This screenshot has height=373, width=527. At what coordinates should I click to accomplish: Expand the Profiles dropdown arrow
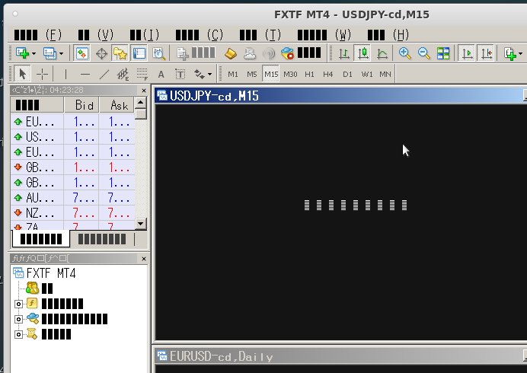pos(61,53)
